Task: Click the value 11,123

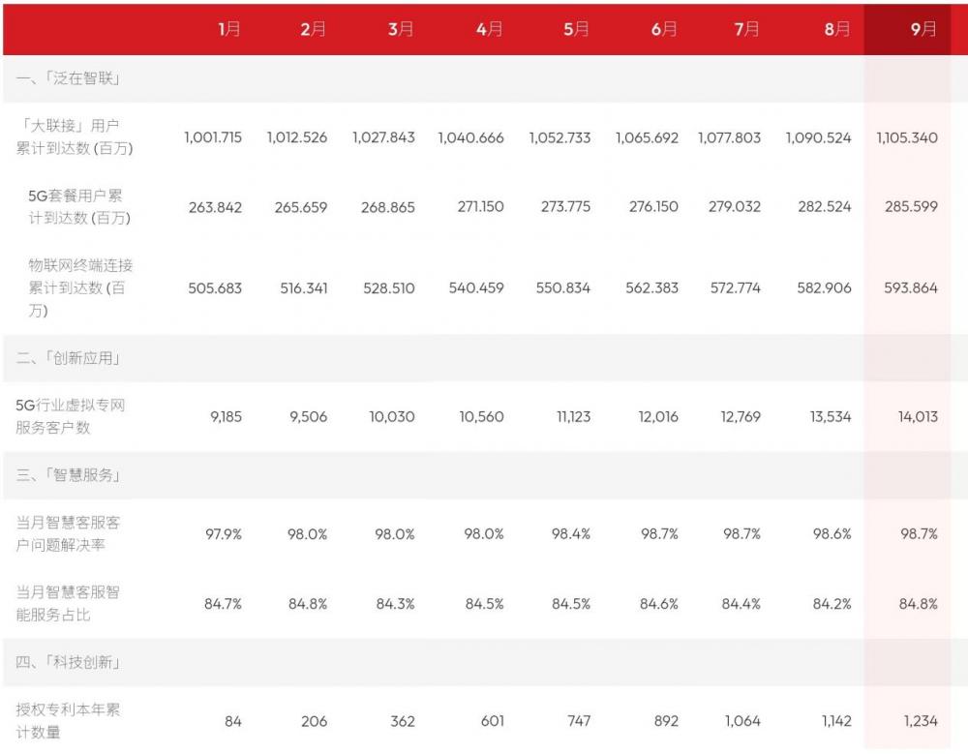Action: tap(573, 417)
